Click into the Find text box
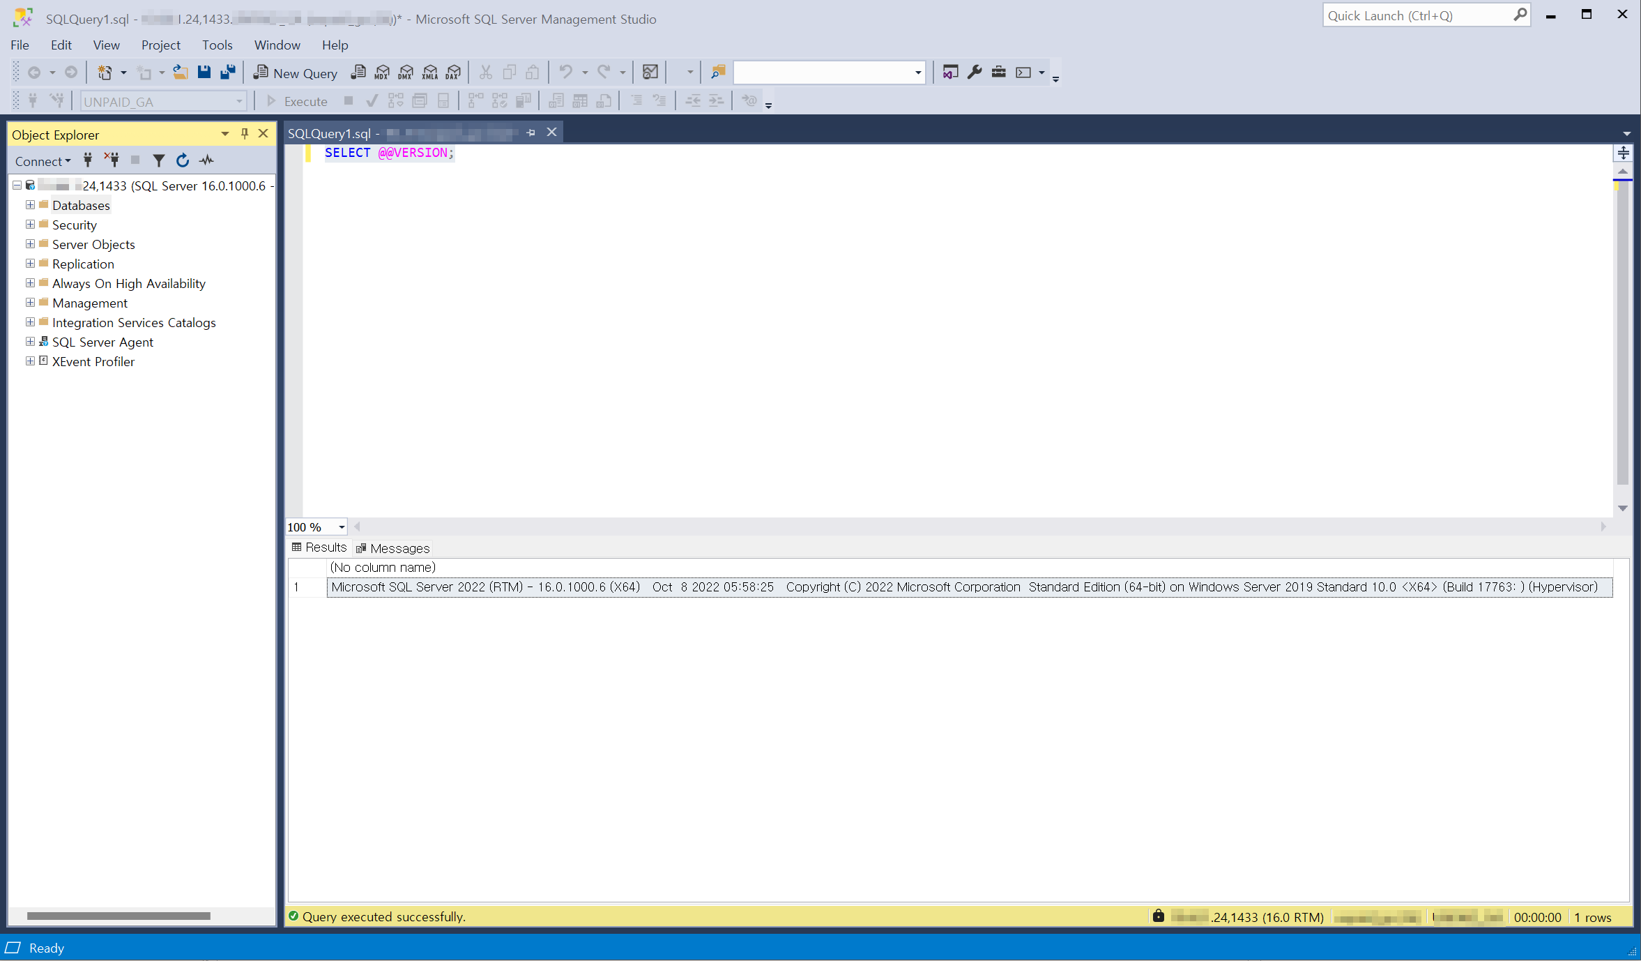Screen dimensions: 1641x961 pos(823,73)
